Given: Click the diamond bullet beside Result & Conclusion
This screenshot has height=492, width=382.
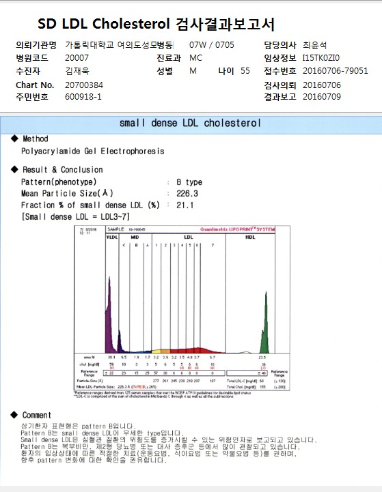Looking at the screenshot, I should coord(14,169).
